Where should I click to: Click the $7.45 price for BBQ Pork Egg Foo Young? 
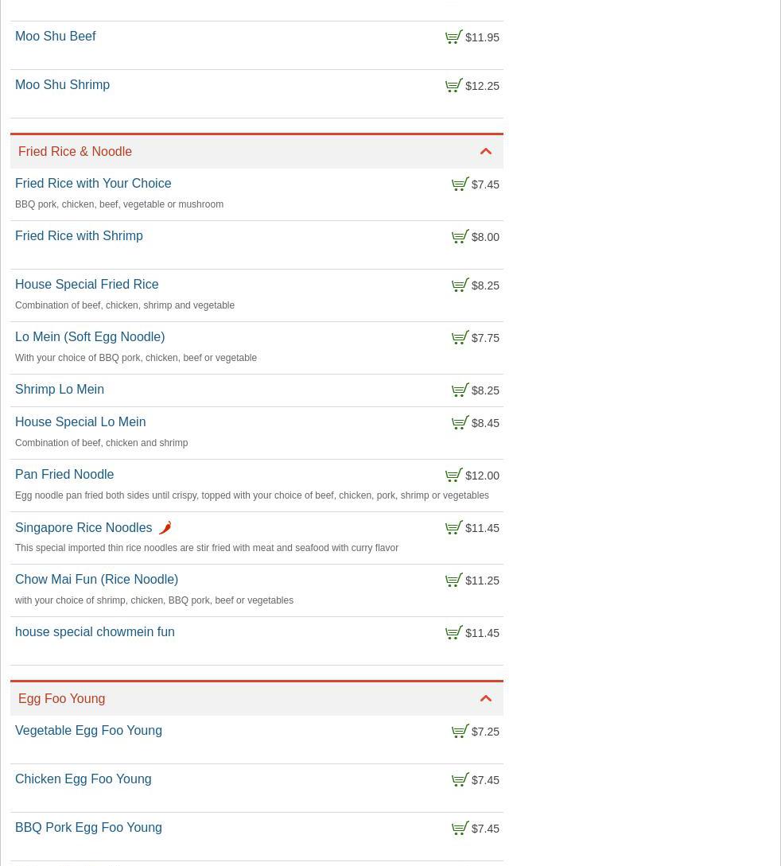[485, 829]
